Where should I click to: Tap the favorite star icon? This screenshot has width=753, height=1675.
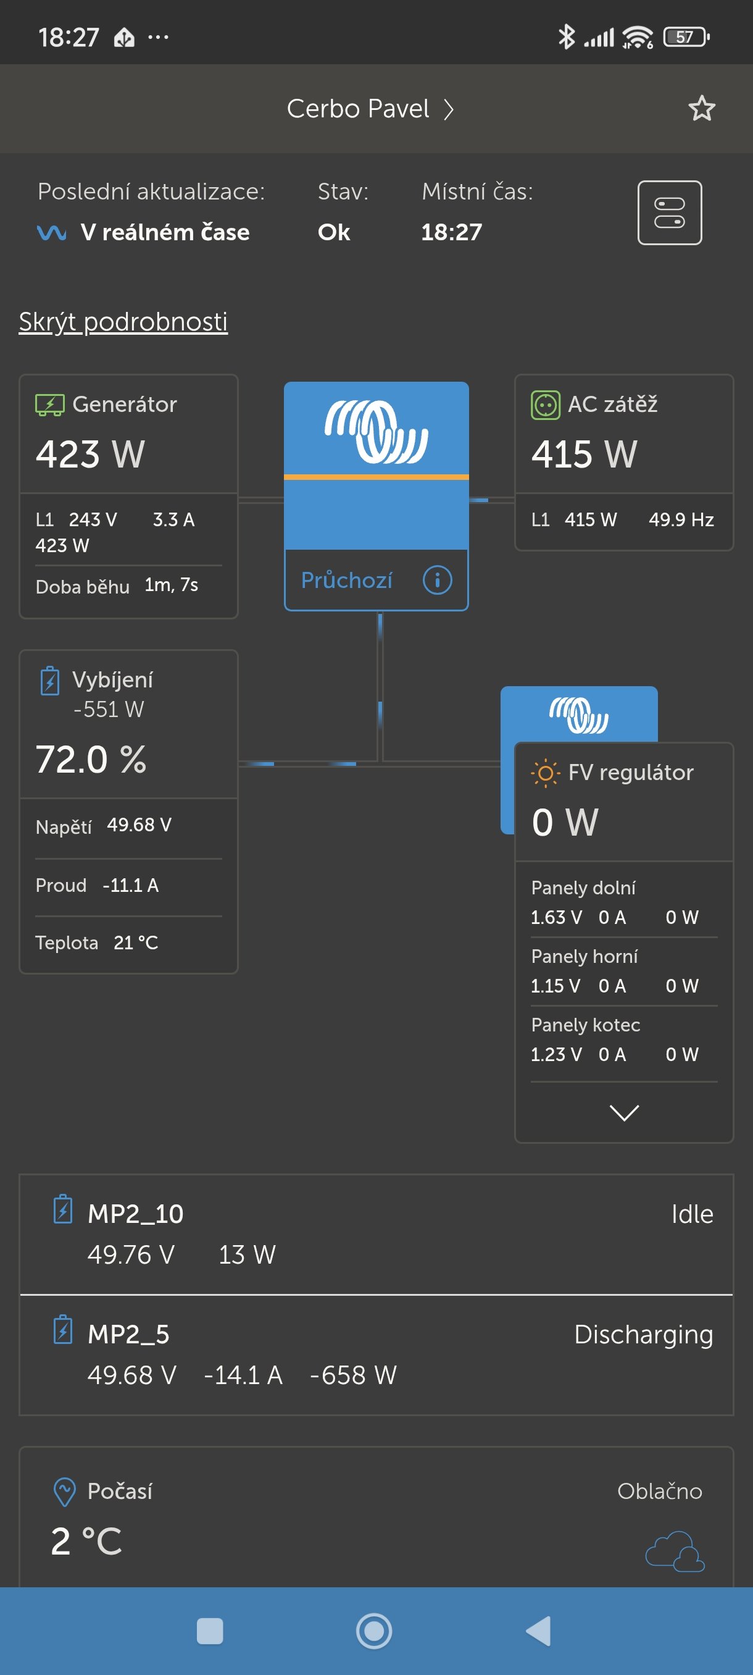tap(701, 109)
